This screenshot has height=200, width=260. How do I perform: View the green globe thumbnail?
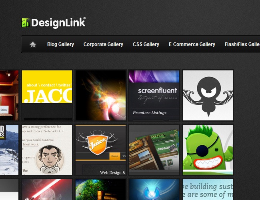tap(101, 190)
